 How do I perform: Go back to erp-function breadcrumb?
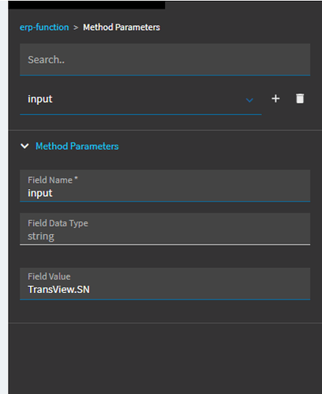(x=44, y=28)
